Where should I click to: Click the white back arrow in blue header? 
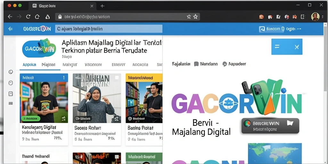[x=10, y=29]
